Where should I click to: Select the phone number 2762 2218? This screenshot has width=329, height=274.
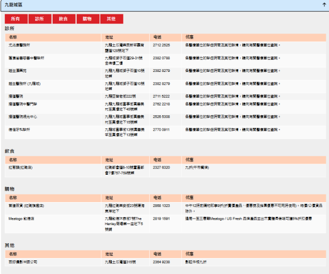(161, 104)
